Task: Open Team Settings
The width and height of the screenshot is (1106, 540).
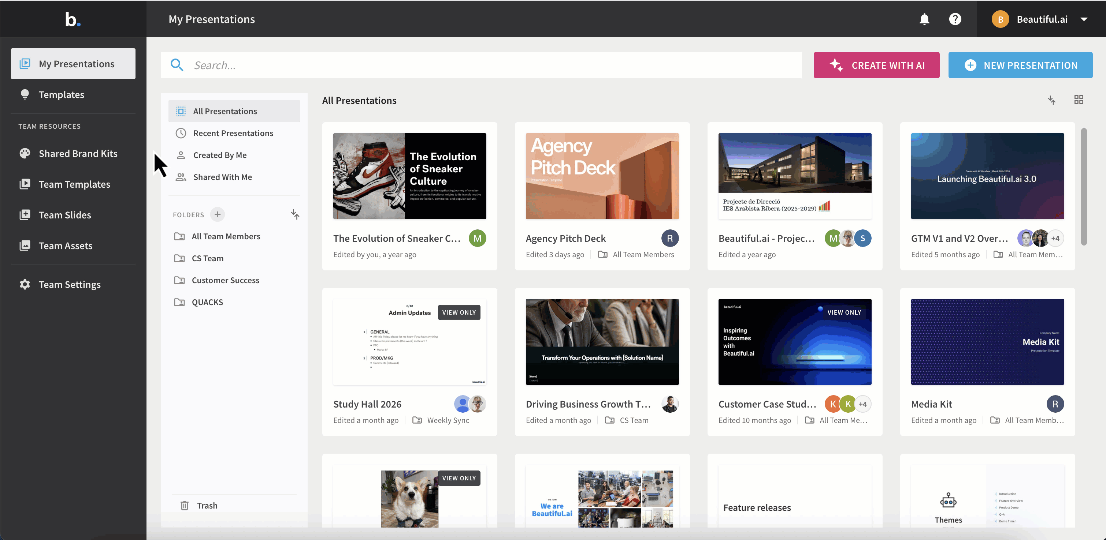Action: pyautogui.click(x=73, y=284)
